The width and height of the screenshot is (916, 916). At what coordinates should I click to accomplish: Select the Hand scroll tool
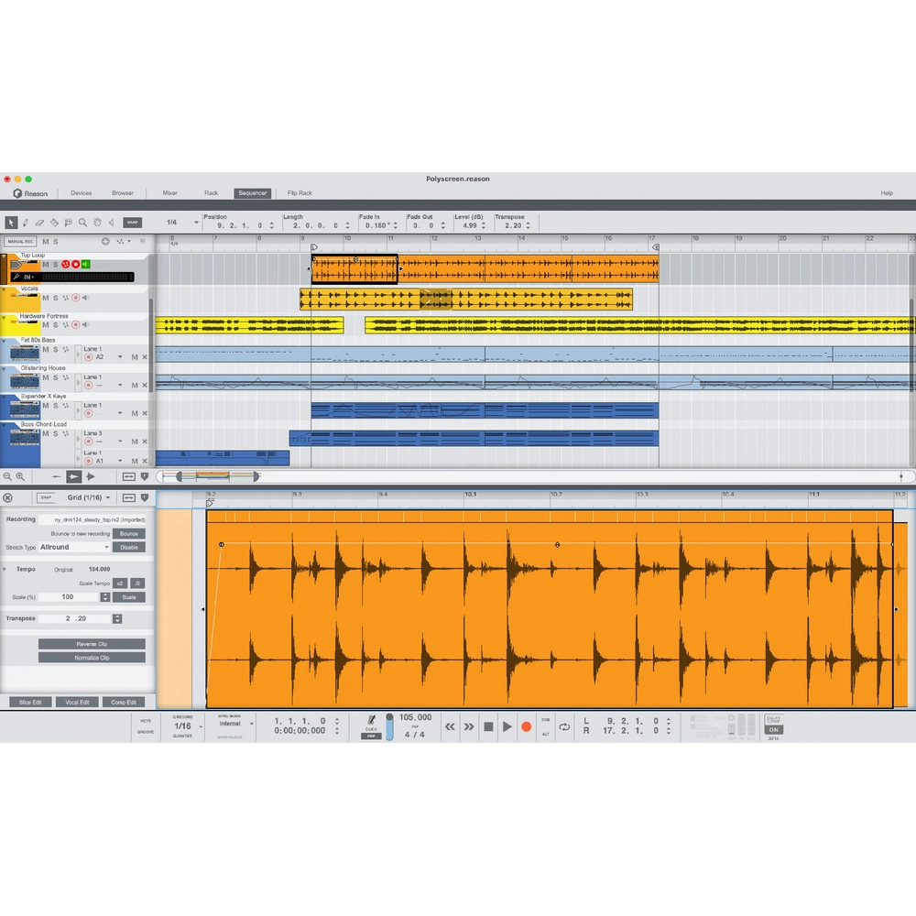[x=98, y=223]
